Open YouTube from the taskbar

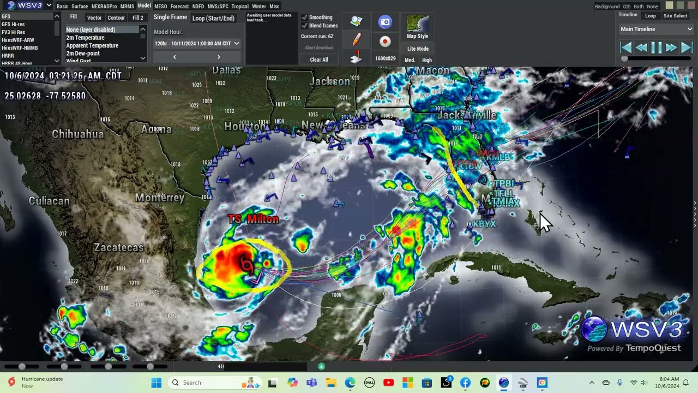click(388, 383)
